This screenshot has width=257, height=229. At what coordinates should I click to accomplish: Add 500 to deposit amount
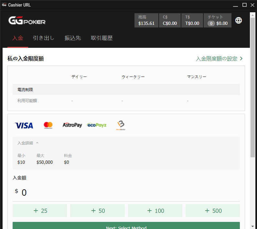(213, 211)
